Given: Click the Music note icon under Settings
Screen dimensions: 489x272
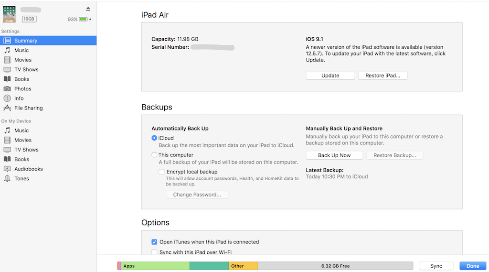Looking at the screenshot, I should [x=7, y=50].
